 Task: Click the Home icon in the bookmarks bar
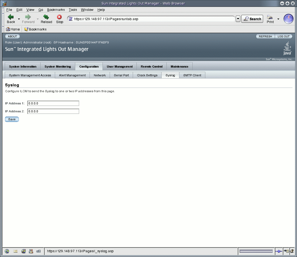[x=8, y=29]
